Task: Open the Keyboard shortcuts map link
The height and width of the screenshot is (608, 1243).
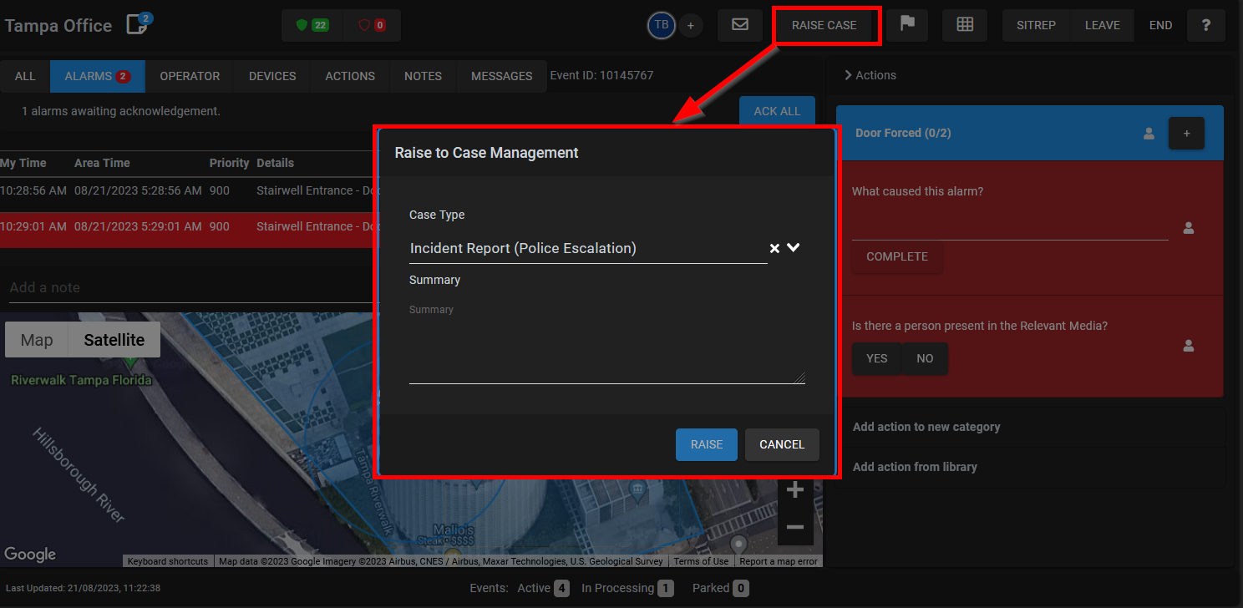Action: pyautogui.click(x=168, y=561)
